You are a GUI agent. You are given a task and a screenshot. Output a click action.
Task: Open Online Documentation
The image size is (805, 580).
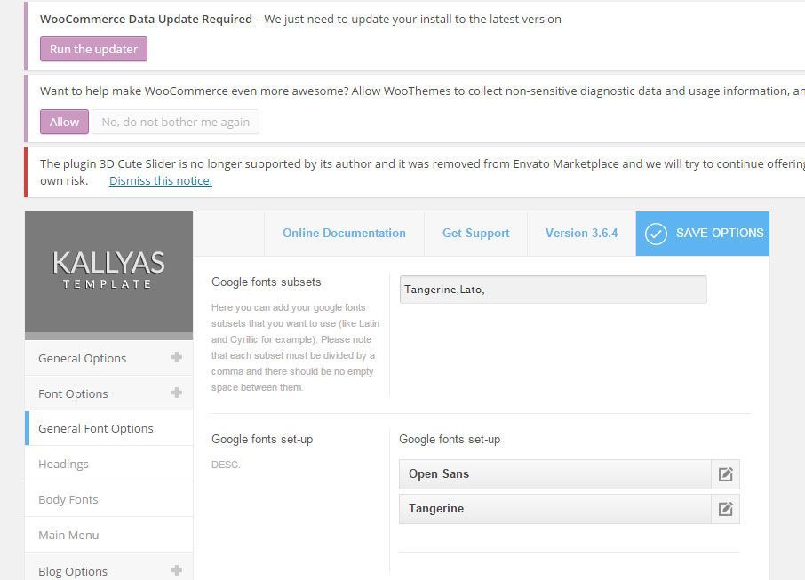[x=344, y=233]
